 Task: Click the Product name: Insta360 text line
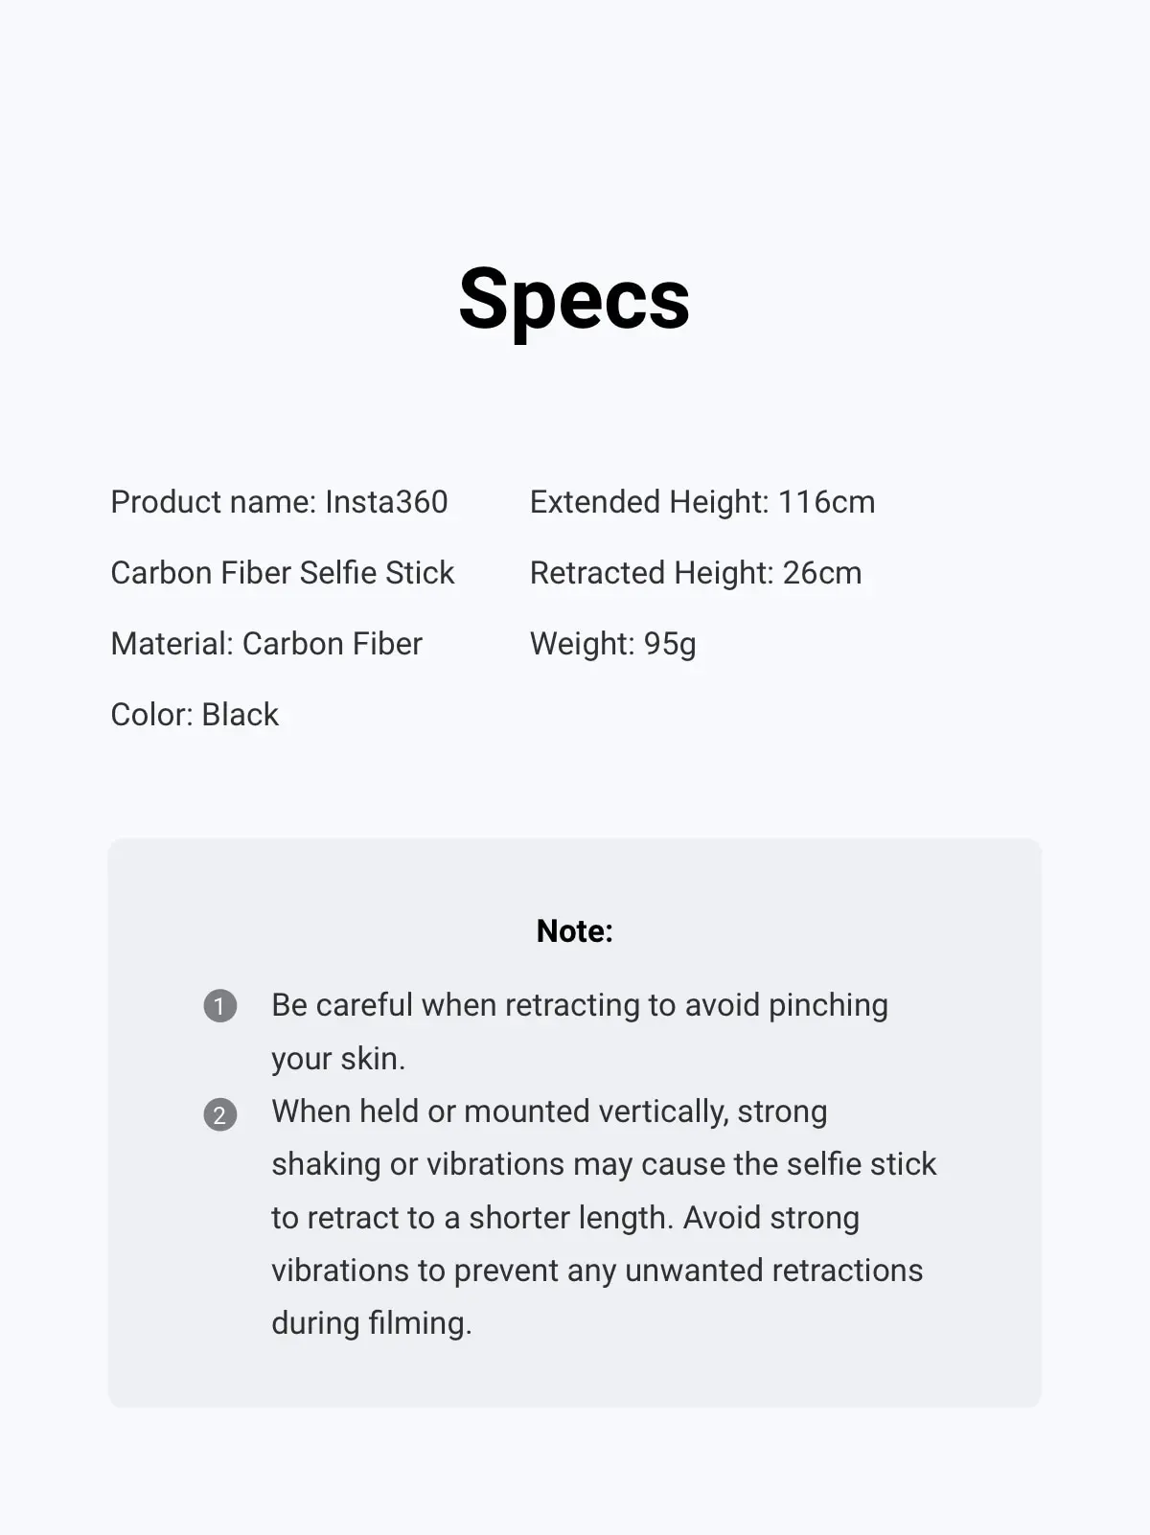279,502
